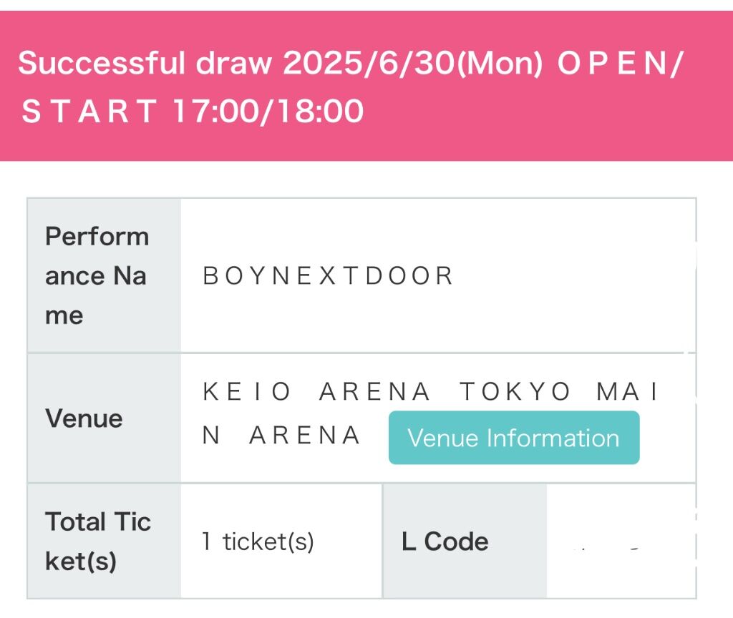Screen dimensions: 733x618
Task: Open the Venue Information button
Action: coord(514,438)
